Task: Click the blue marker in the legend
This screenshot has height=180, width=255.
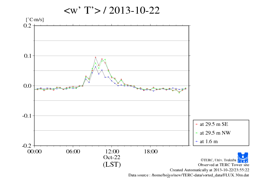Action: pos(197,141)
